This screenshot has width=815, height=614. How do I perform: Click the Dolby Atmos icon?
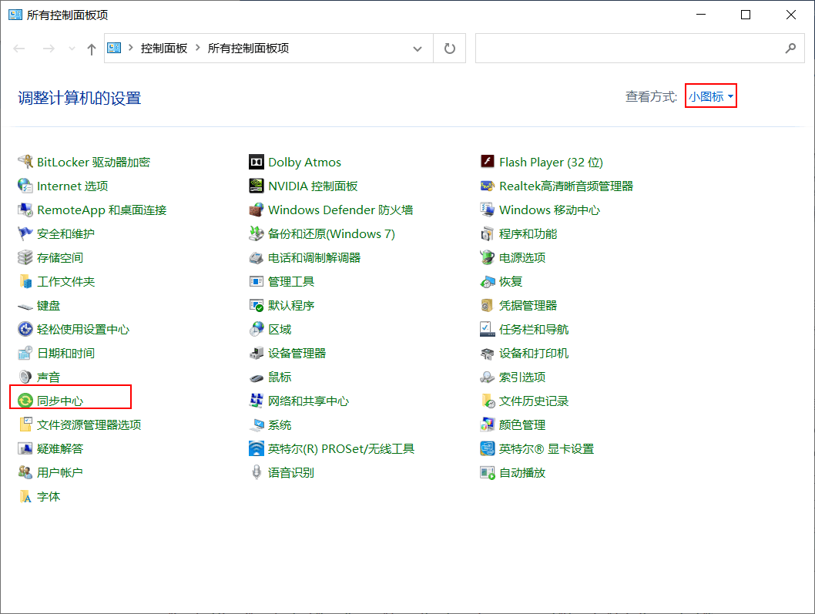tap(257, 162)
